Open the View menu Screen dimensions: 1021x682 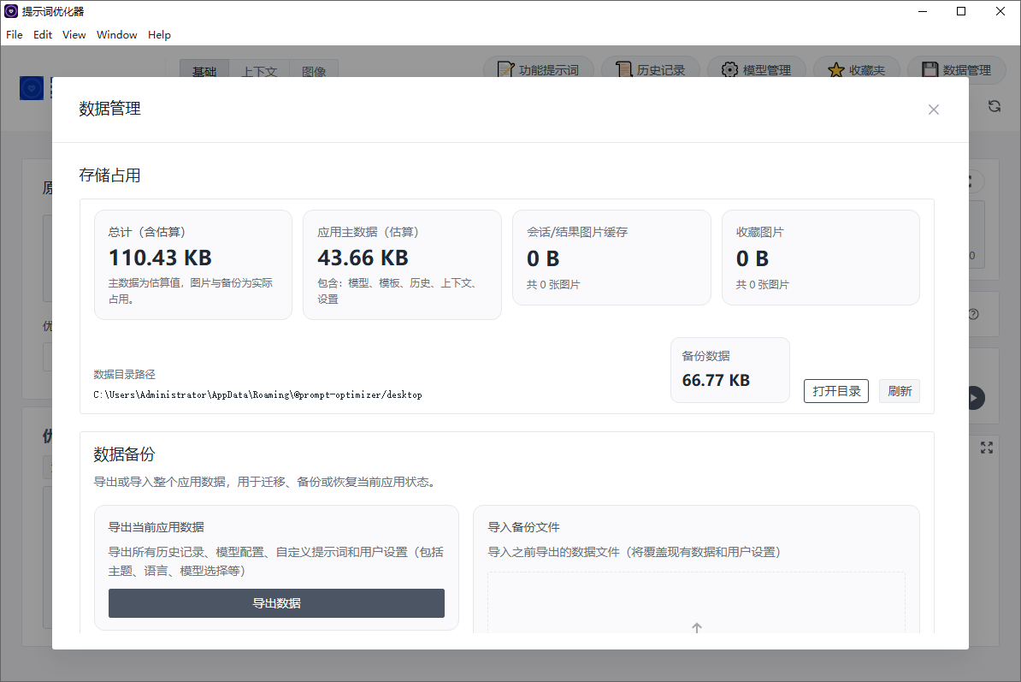click(x=74, y=34)
